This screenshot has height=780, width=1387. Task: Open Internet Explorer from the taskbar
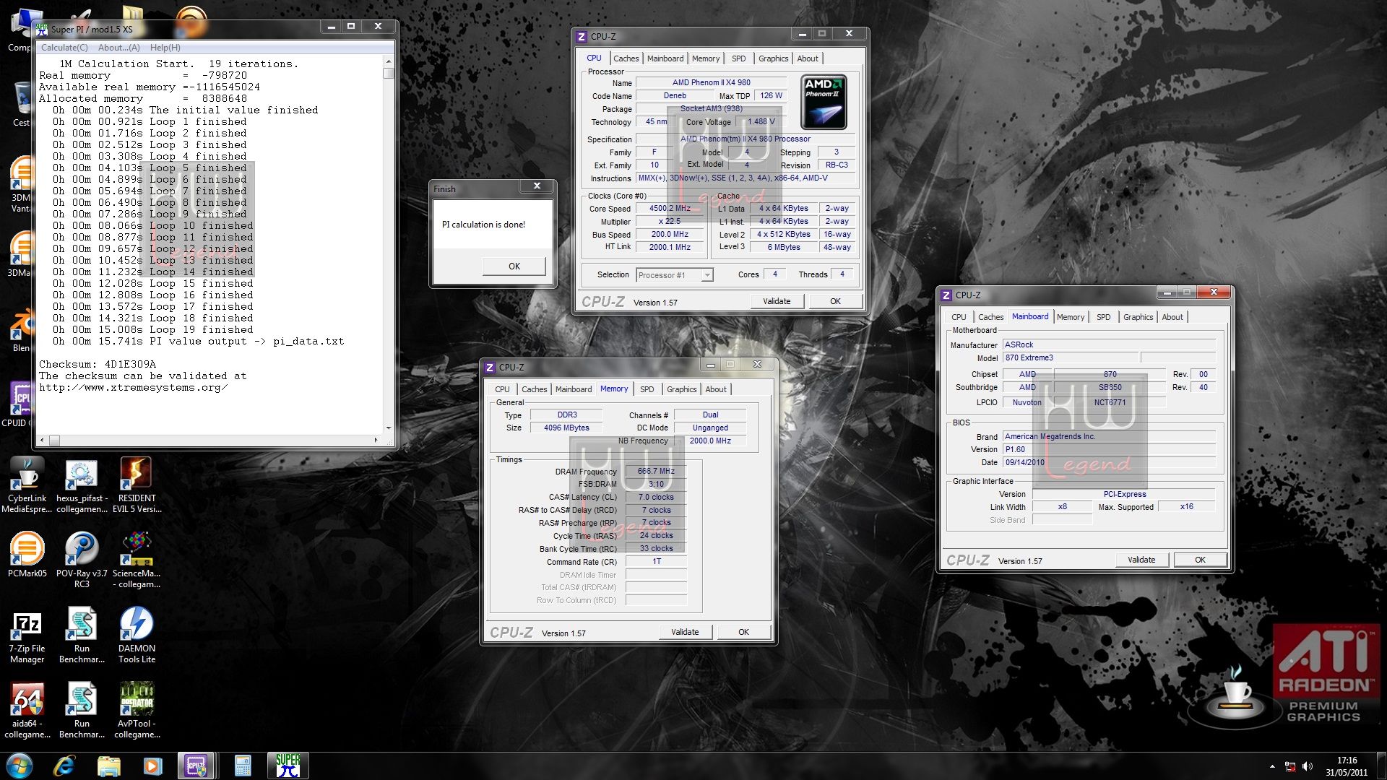pos(64,766)
